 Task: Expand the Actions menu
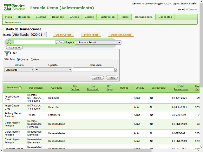tap(14, 47)
